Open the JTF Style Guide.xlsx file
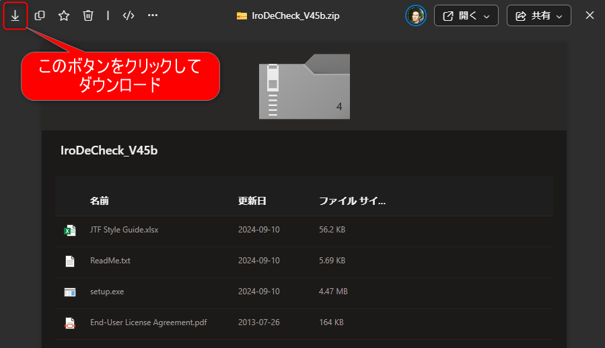This screenshot has width=605, height=348. pos(124,230)
